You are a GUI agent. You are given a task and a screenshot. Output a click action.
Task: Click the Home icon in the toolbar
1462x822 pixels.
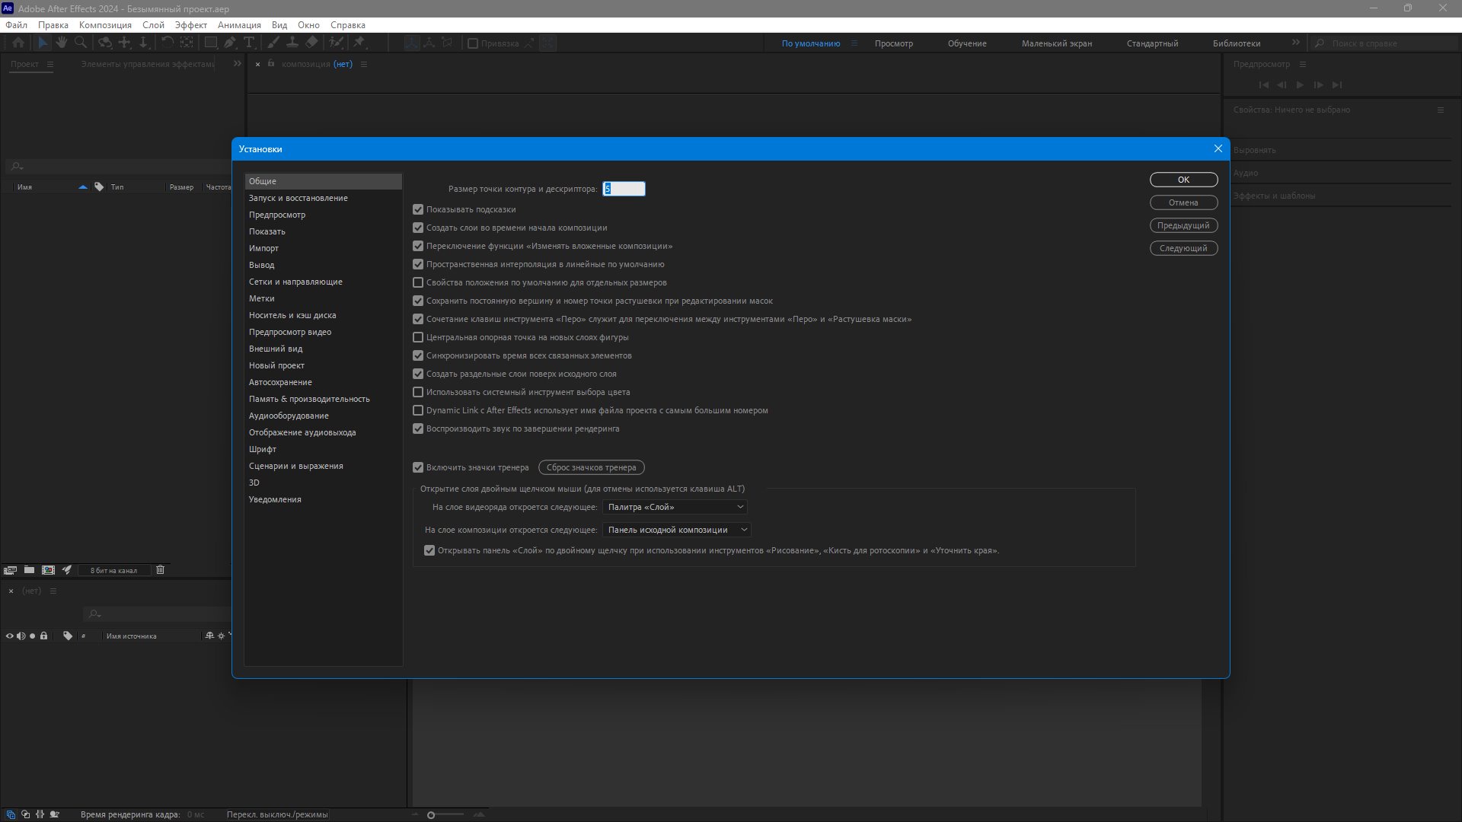pyautogui.click(x=18, y=43)
